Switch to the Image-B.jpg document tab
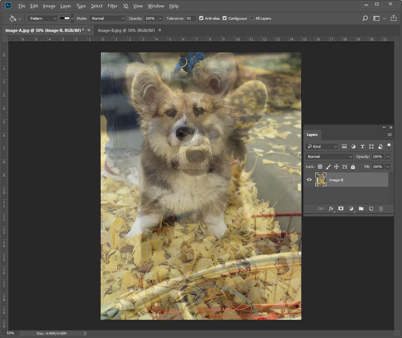This screenshot has width=402, height=338. pyautogui.click(x=126, y=30)
